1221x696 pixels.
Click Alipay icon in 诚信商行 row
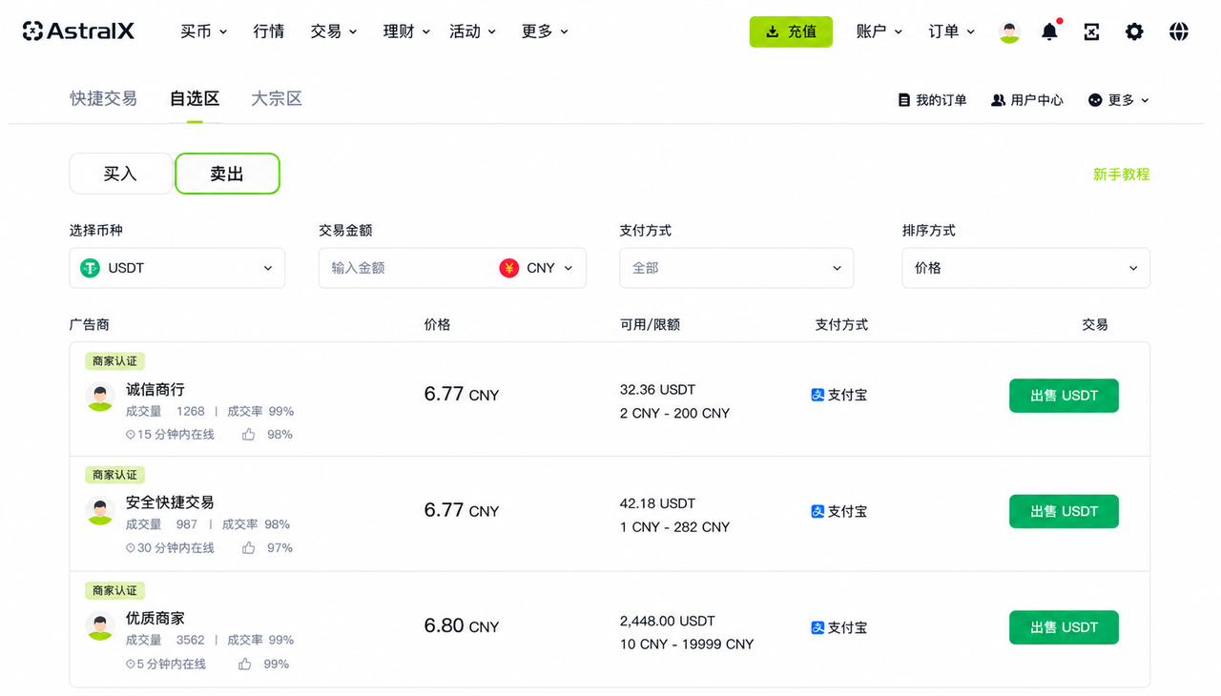(x=817, y=395)
